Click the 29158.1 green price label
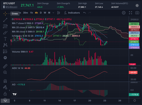142x105 pixels. [x=134, y=24]
